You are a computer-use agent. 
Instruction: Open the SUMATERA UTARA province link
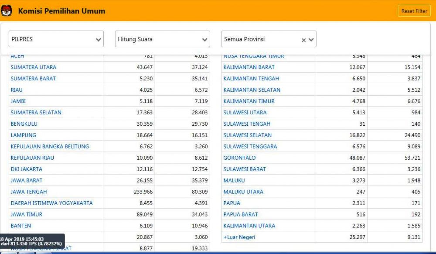tap(34, 67)
